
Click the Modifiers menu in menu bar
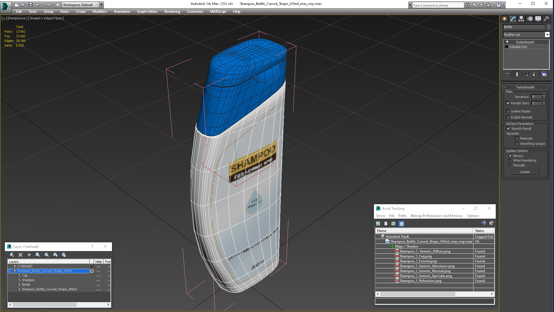[x=99, y=12]
